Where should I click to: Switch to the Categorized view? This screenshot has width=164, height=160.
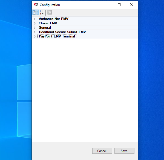[x=36, y=13]
